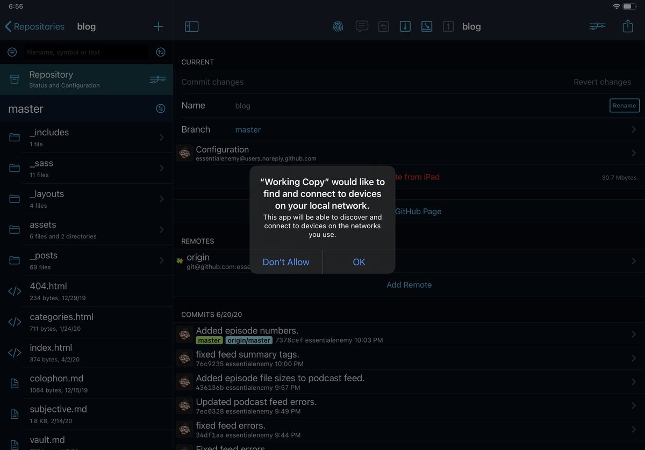Toggle the sidebar panel icon
This screenshot has width=645, height=450.
192,26
